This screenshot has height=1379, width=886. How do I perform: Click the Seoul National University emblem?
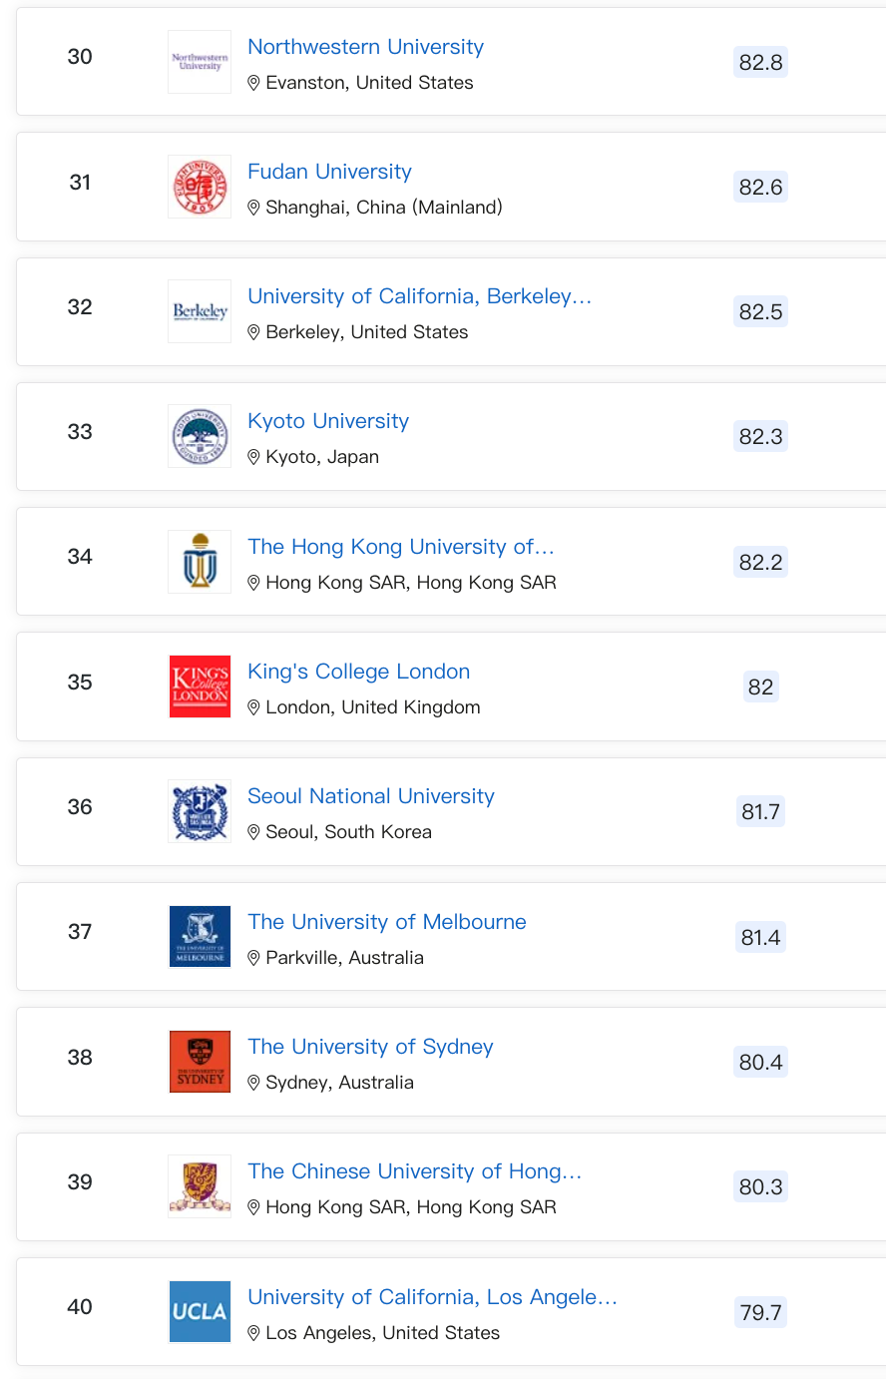click(200, 811)
